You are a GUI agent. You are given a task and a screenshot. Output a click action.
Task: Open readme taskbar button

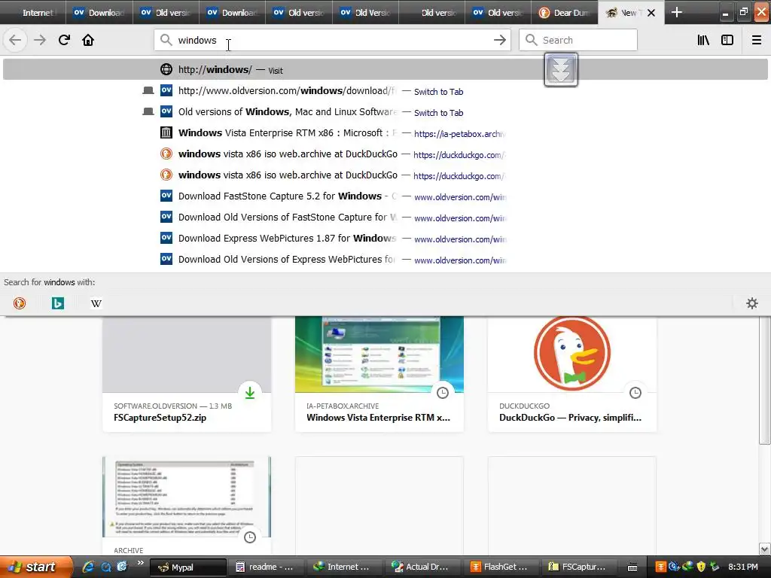pos(266,567)
